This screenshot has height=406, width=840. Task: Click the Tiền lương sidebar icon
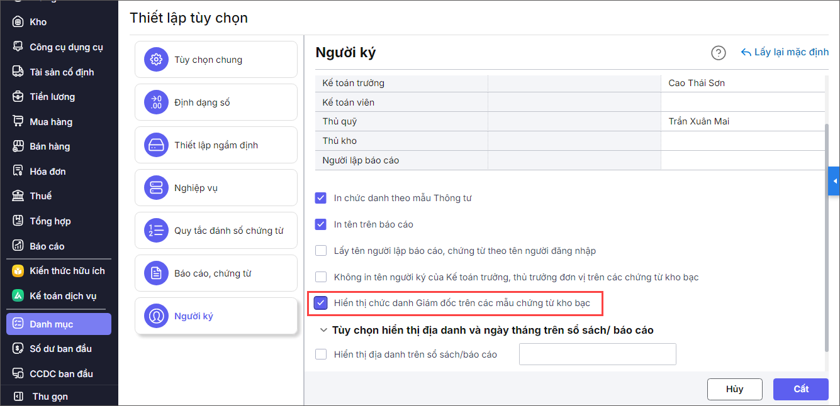pyautogui.click(x=18, y=97)
